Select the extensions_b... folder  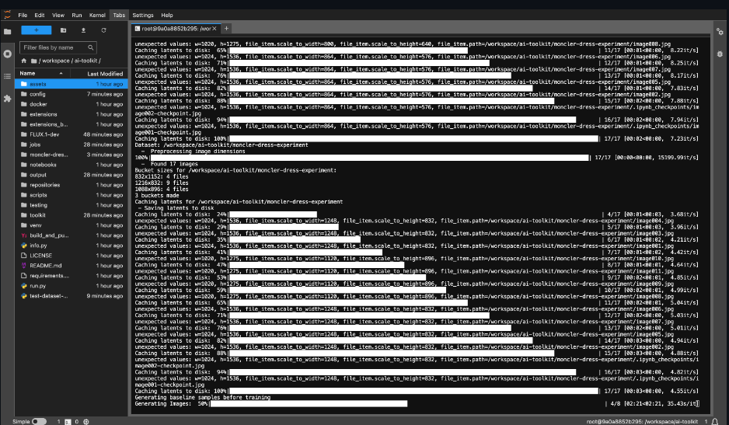72,124
